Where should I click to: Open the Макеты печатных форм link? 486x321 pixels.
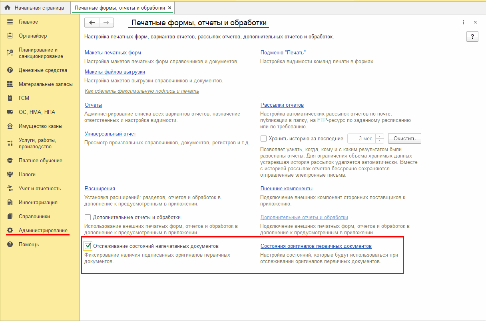tap(113, 53)
